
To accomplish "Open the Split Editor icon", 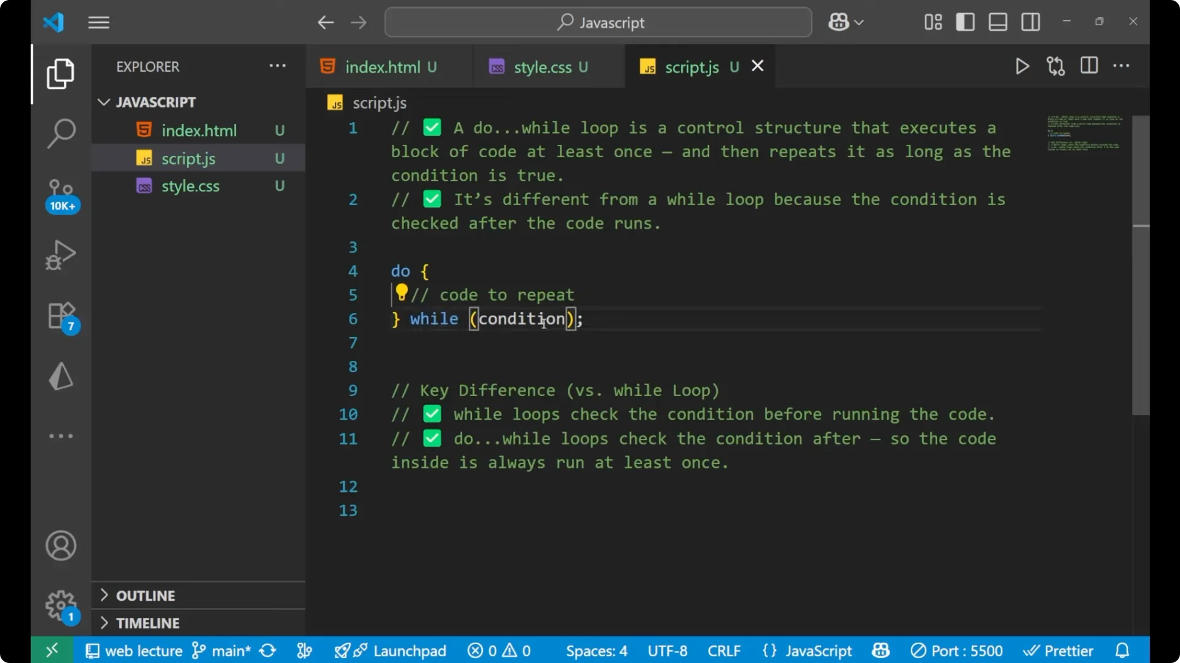I will coord(1088,66).
